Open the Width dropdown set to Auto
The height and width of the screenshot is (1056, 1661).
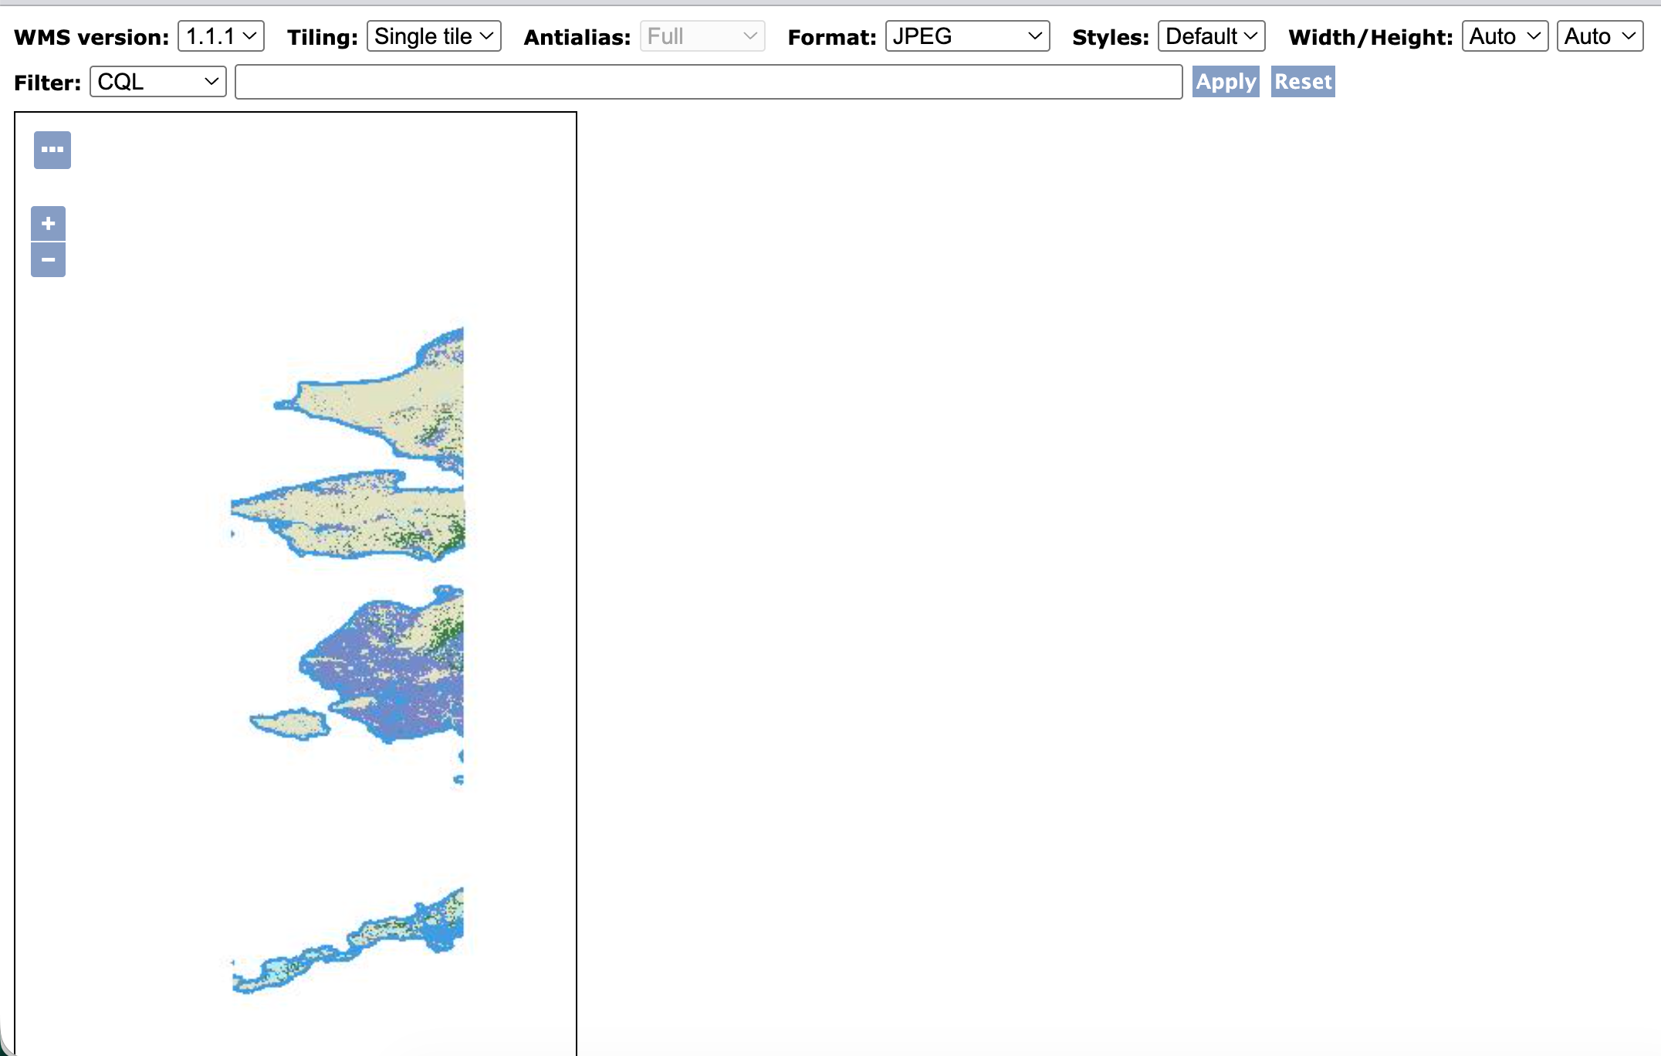pyautogui.click(x=1504, y=36)
